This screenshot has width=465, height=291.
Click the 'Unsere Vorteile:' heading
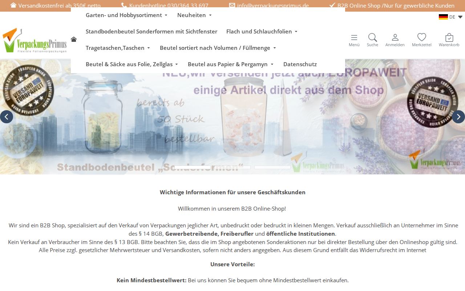click(232, 264)
